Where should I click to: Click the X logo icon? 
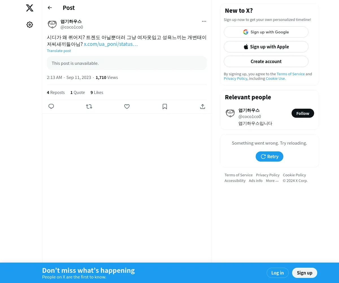pyautogui.click(x=30, y=8)
